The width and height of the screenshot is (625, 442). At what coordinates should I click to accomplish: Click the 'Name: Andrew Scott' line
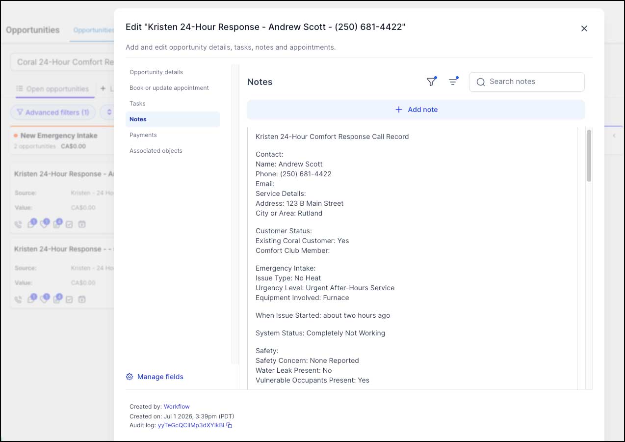289,164
